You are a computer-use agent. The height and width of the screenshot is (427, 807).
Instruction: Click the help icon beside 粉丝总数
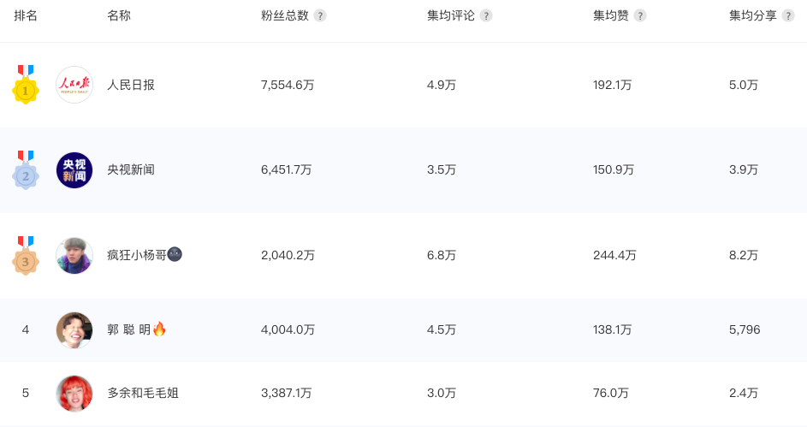(320, 15)
